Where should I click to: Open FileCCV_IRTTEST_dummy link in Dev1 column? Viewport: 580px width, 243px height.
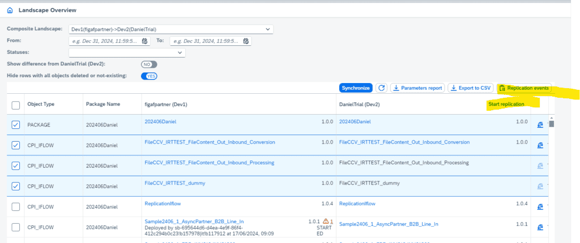pos(174,183)
